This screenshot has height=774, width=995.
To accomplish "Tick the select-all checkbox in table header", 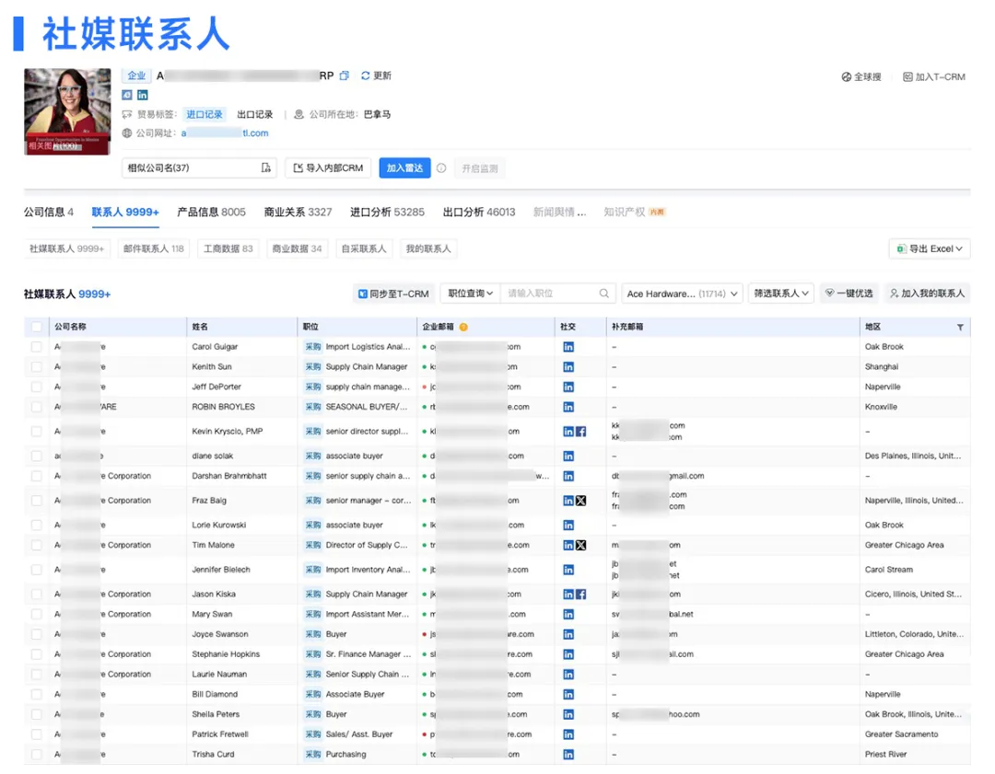I will pos(37,327).
